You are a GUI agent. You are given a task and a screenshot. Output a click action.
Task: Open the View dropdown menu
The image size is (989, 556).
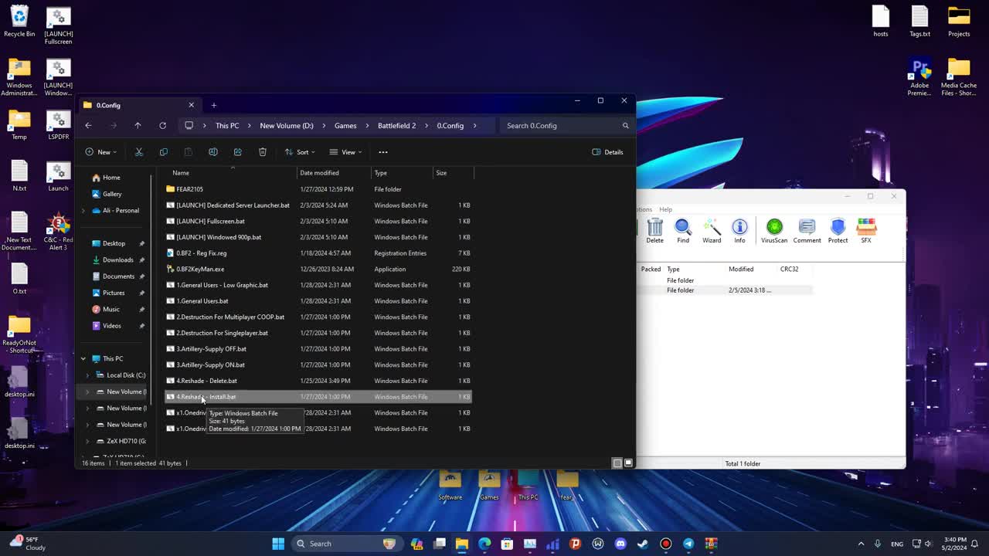[345, 152]
